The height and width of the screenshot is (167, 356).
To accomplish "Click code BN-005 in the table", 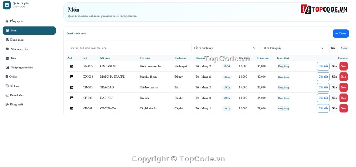I will pos(88,66).
